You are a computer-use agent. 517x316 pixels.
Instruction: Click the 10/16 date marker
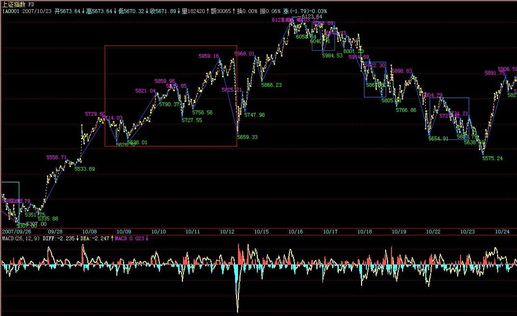click(x=295, y=232)
